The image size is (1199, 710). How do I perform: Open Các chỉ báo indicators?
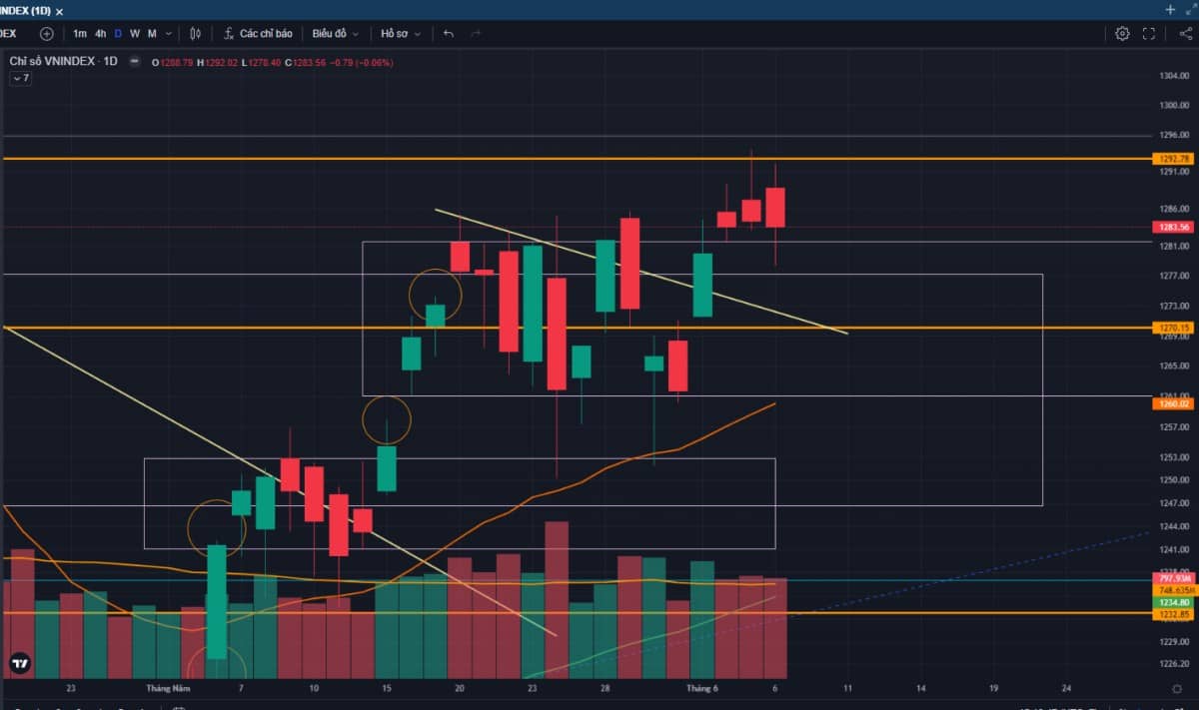pos(258,33)
